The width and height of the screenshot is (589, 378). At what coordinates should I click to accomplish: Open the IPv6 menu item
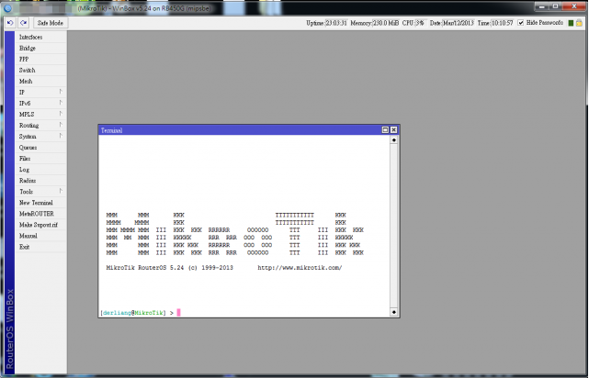pyautogui.click(x=40, y=103)
